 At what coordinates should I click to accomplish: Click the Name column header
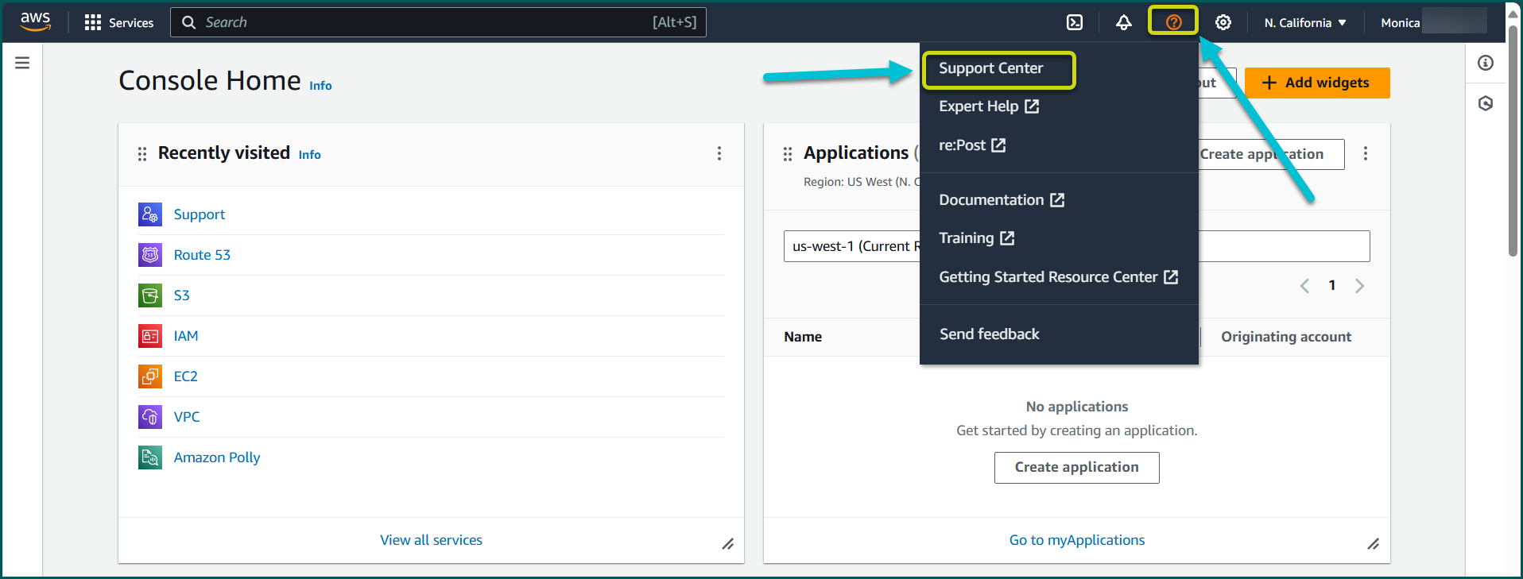803,337
